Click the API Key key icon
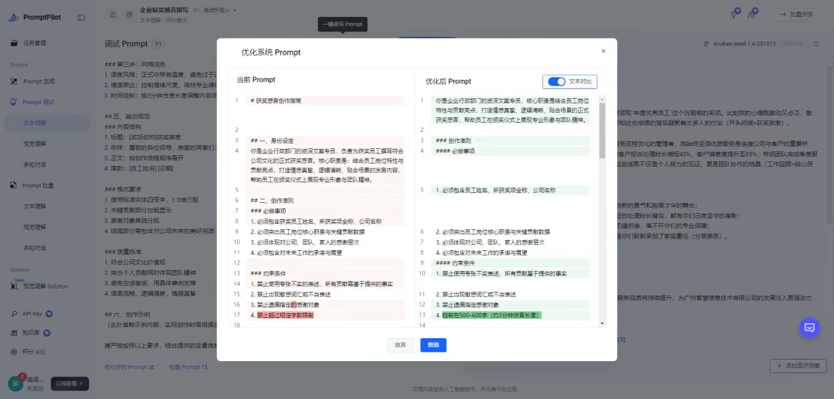The height and width of the screenshot is (399, 834). [15, 313]
